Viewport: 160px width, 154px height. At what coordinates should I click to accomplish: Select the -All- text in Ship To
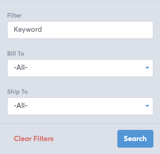click(x=21, y=106)
